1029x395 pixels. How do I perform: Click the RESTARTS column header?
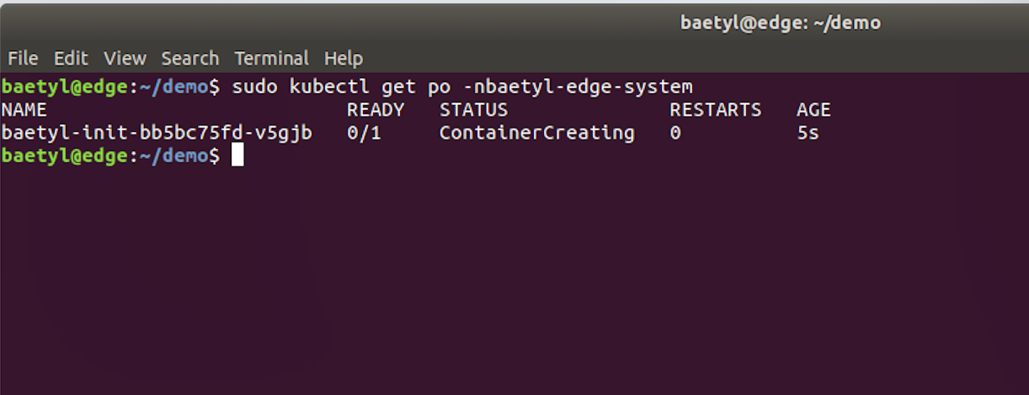(716, 110)
